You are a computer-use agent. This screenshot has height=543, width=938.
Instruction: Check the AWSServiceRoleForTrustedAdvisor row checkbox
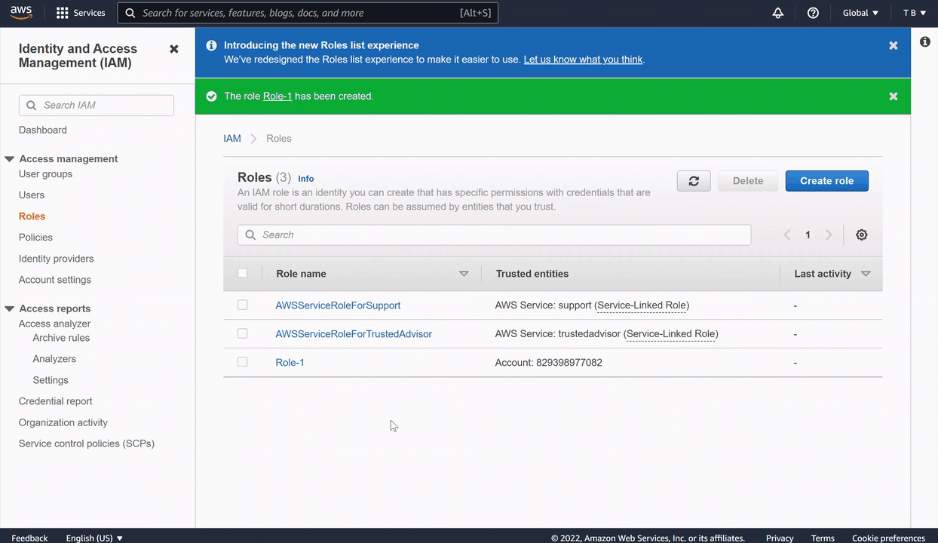coord(243,333)
